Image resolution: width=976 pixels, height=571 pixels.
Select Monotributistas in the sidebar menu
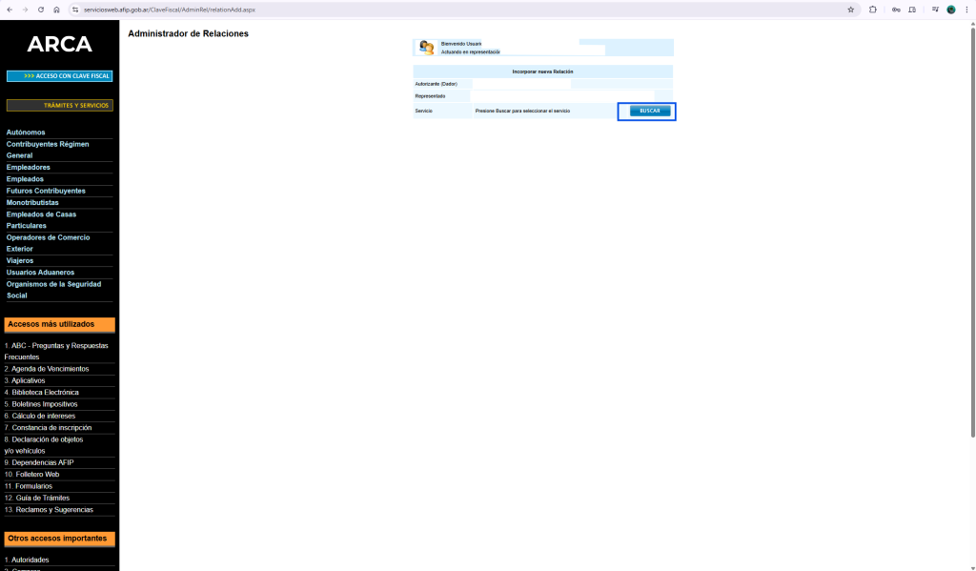point(32,203)
